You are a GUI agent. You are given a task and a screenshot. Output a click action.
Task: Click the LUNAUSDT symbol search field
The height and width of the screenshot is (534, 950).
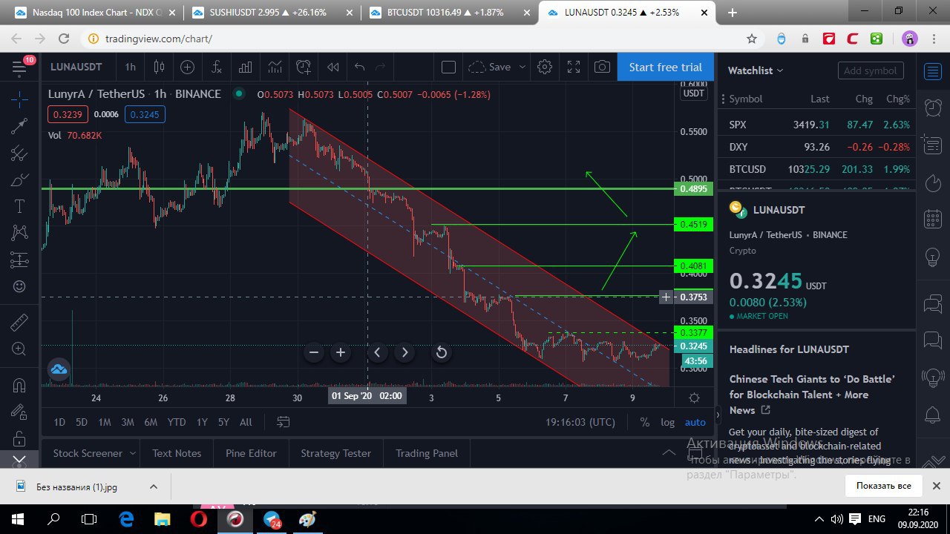click(x=76, y=67)
